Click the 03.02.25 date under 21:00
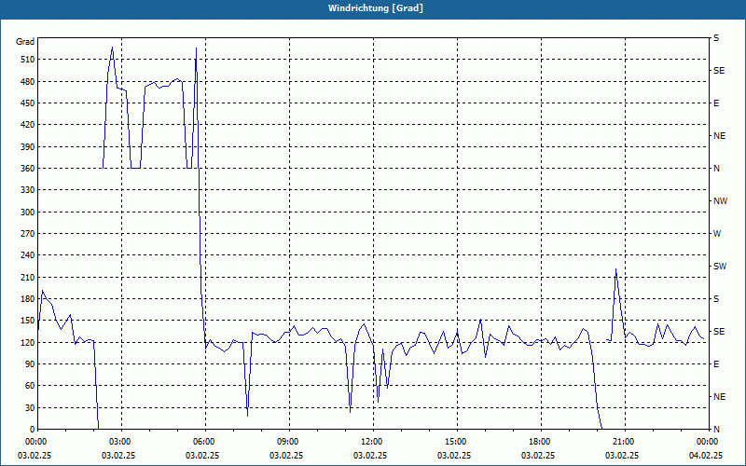This screenshot has height=466, width=746. (622, 455)
